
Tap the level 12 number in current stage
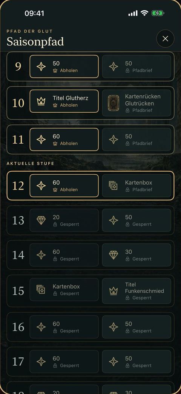pos(18,186)
